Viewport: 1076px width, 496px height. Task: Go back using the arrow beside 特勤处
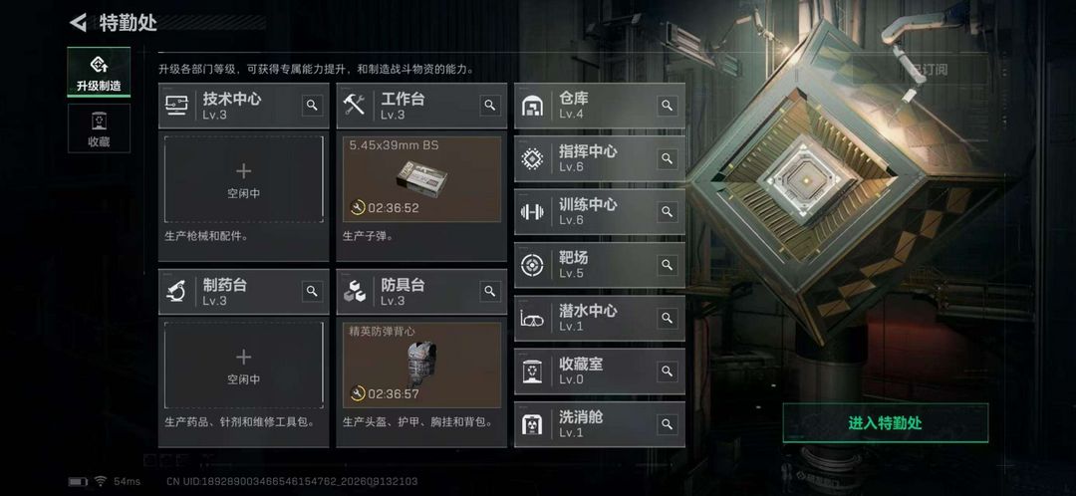tap(79, 23)
